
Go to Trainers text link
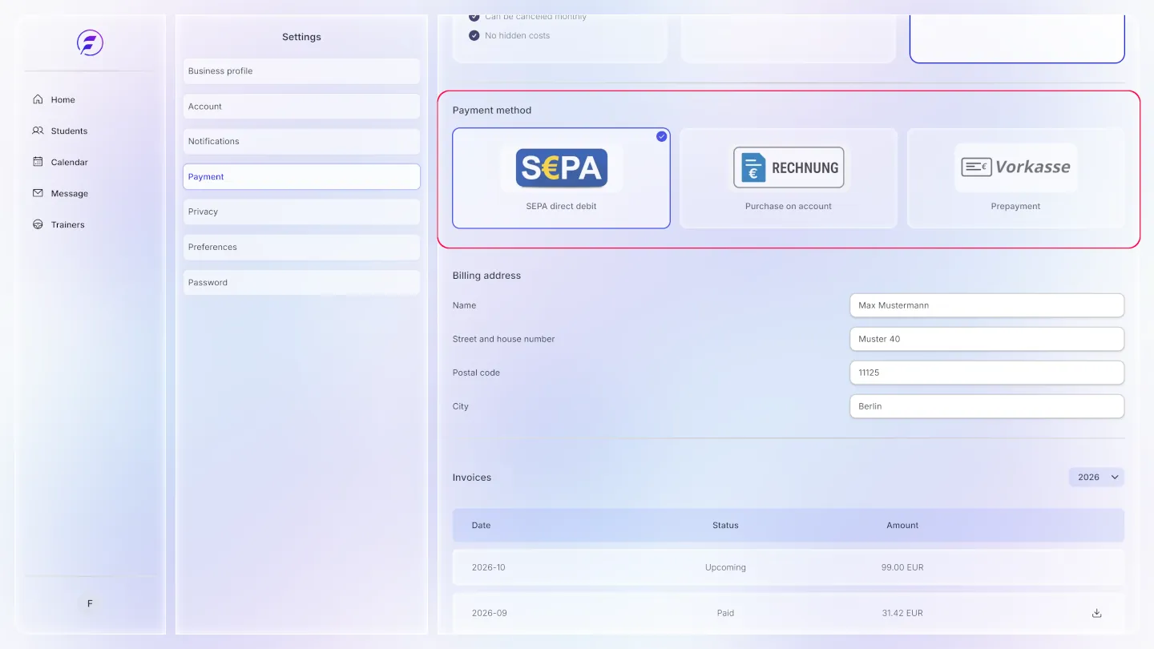(68, 225)
